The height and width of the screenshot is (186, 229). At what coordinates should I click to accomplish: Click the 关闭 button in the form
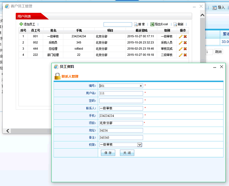pos(127,153)
